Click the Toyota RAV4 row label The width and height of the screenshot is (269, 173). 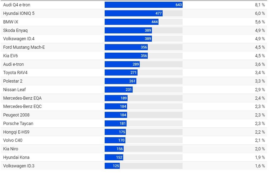click(x=15, y=73)
